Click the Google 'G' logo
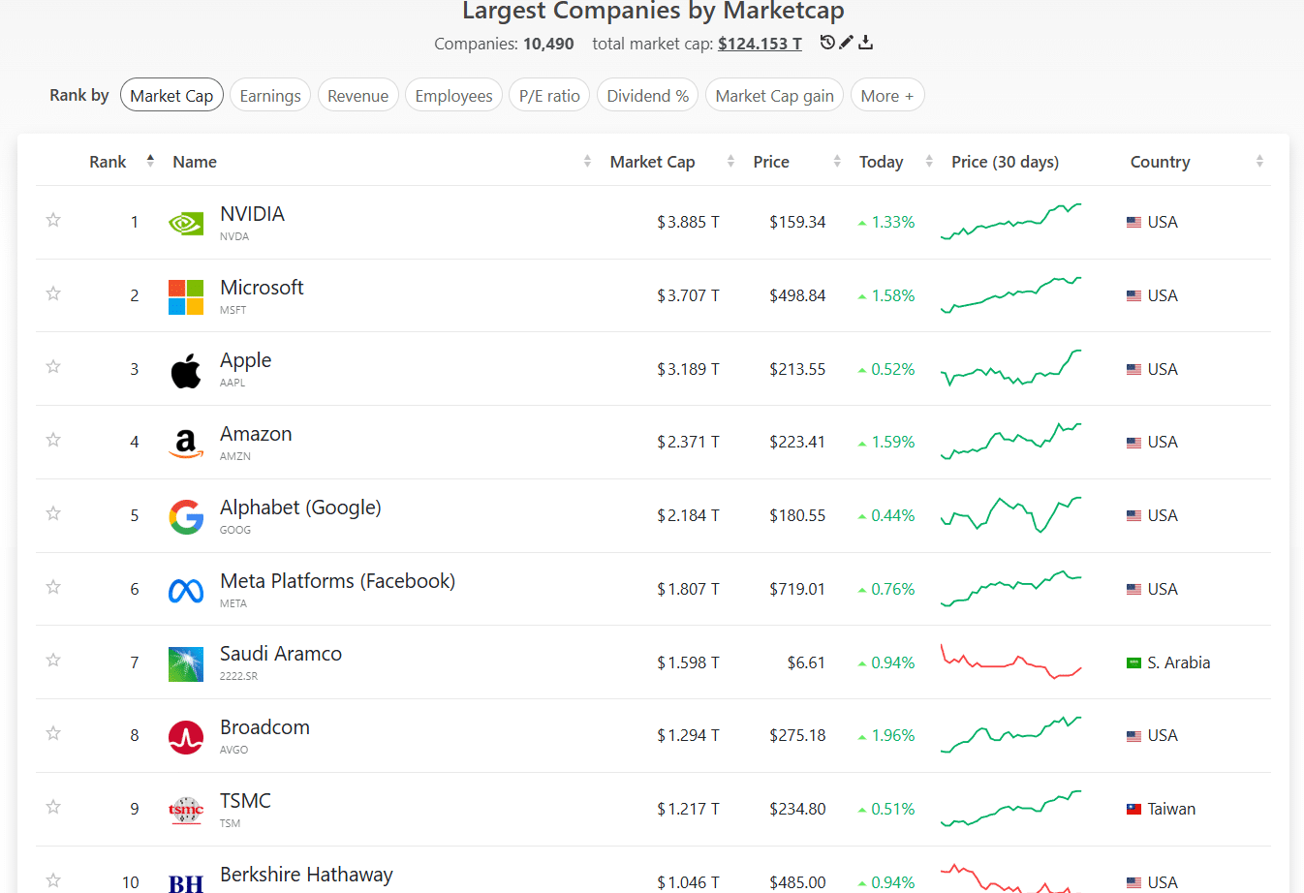 [x=186, y=517]
